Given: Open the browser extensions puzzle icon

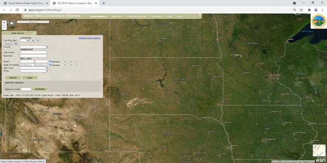Looking at the screenshot, I should [309, 10].
